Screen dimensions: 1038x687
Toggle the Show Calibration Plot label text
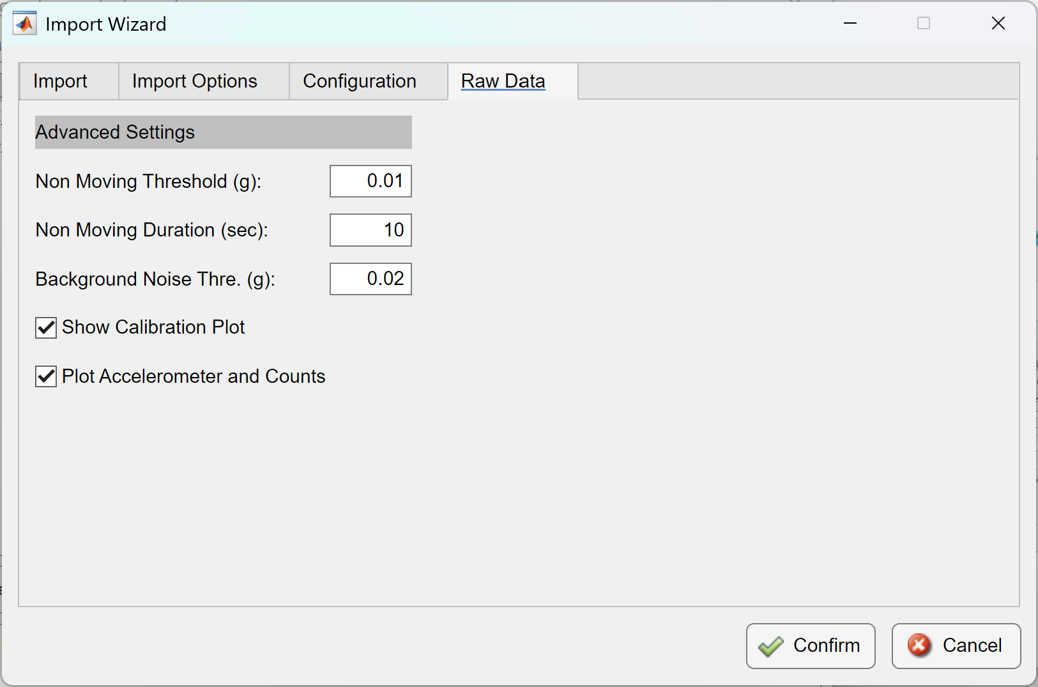pos(153,327)
